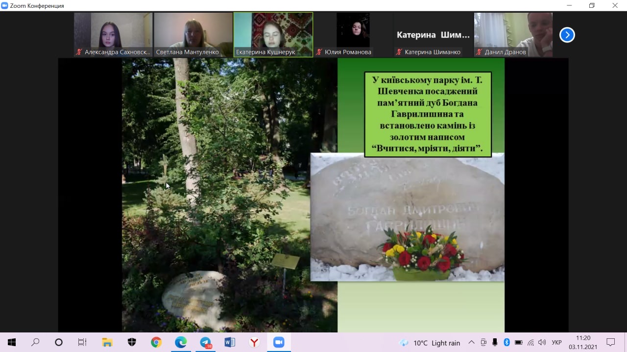
Task: Open the Bluetooth tray icon
Action: [507, 342]
